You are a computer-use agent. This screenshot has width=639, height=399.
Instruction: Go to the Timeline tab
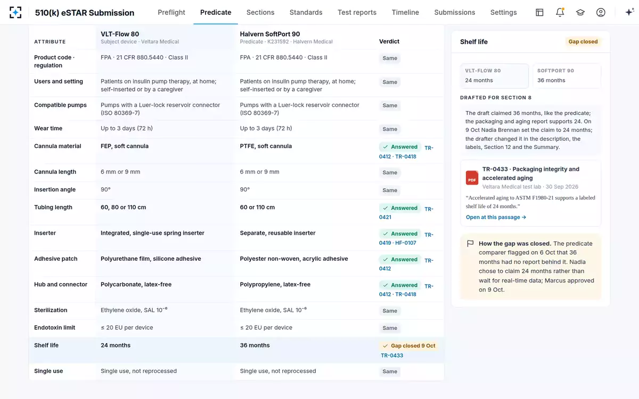click(405, 12)
